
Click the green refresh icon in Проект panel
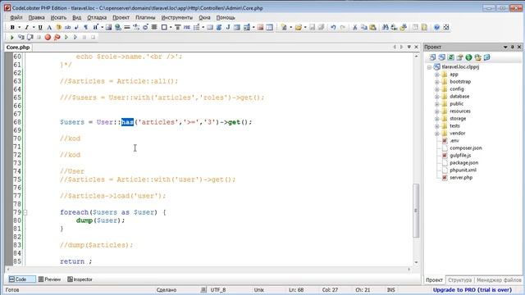[450, 57]
